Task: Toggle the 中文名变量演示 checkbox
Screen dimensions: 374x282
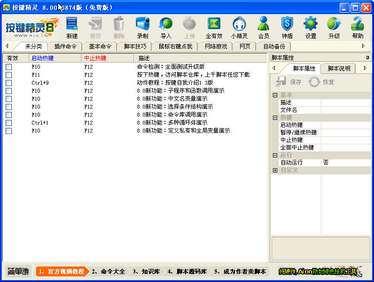Action: pyautogui.click(x=9, y=99)
